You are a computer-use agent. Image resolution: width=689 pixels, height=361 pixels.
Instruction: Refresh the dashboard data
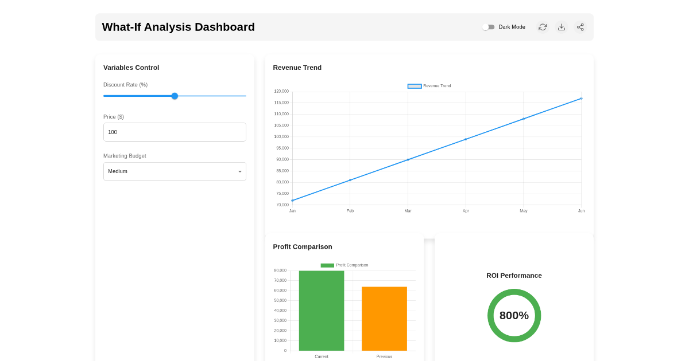[542, 27]
